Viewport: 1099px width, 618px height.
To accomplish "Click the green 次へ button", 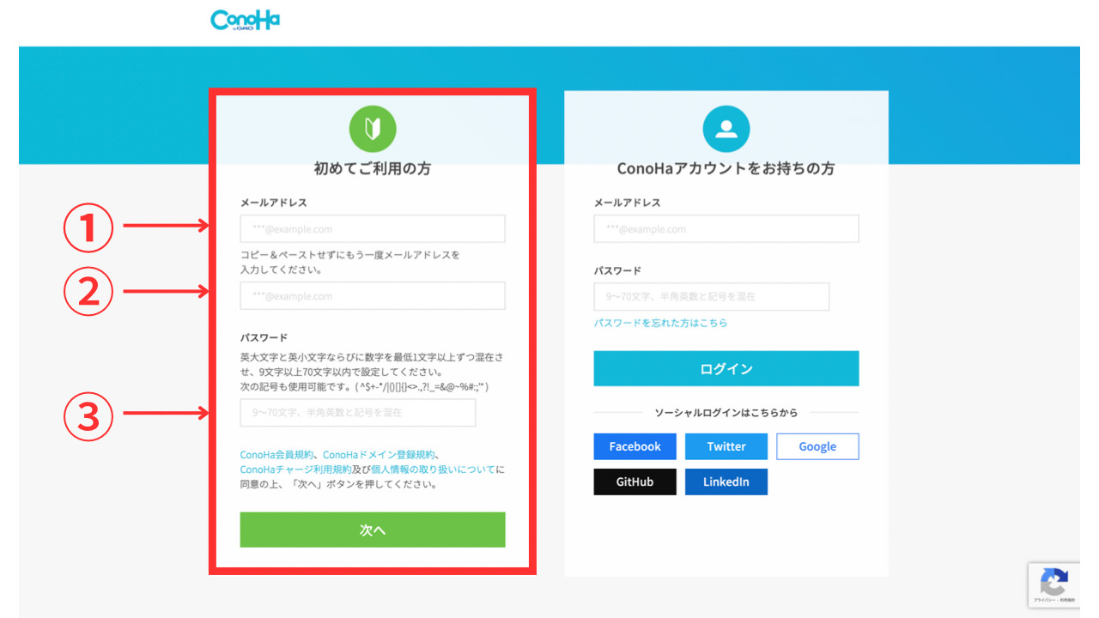I will coord(373,530).
